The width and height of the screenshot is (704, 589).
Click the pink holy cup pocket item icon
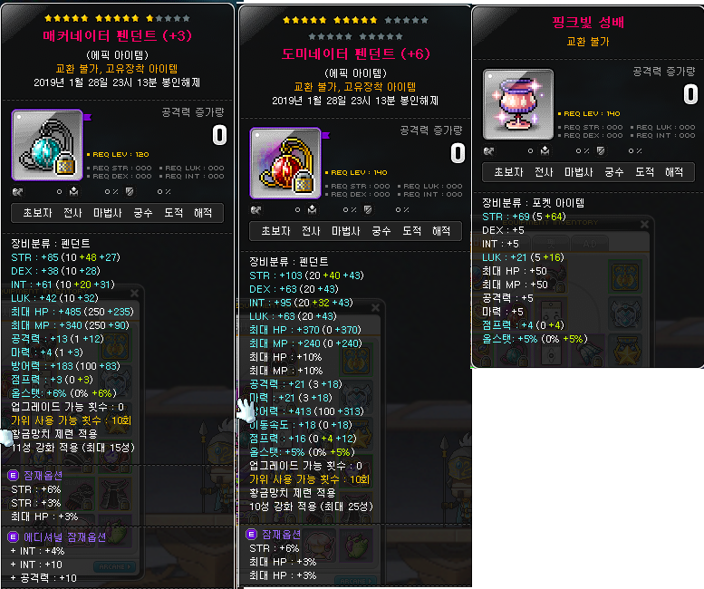coord(518,104)
